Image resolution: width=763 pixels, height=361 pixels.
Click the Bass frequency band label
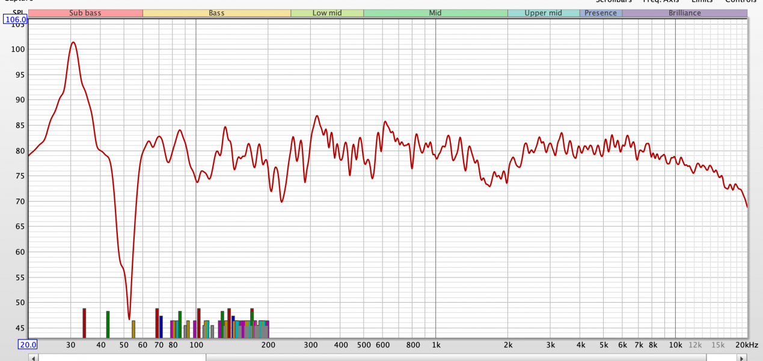point(216,13)
